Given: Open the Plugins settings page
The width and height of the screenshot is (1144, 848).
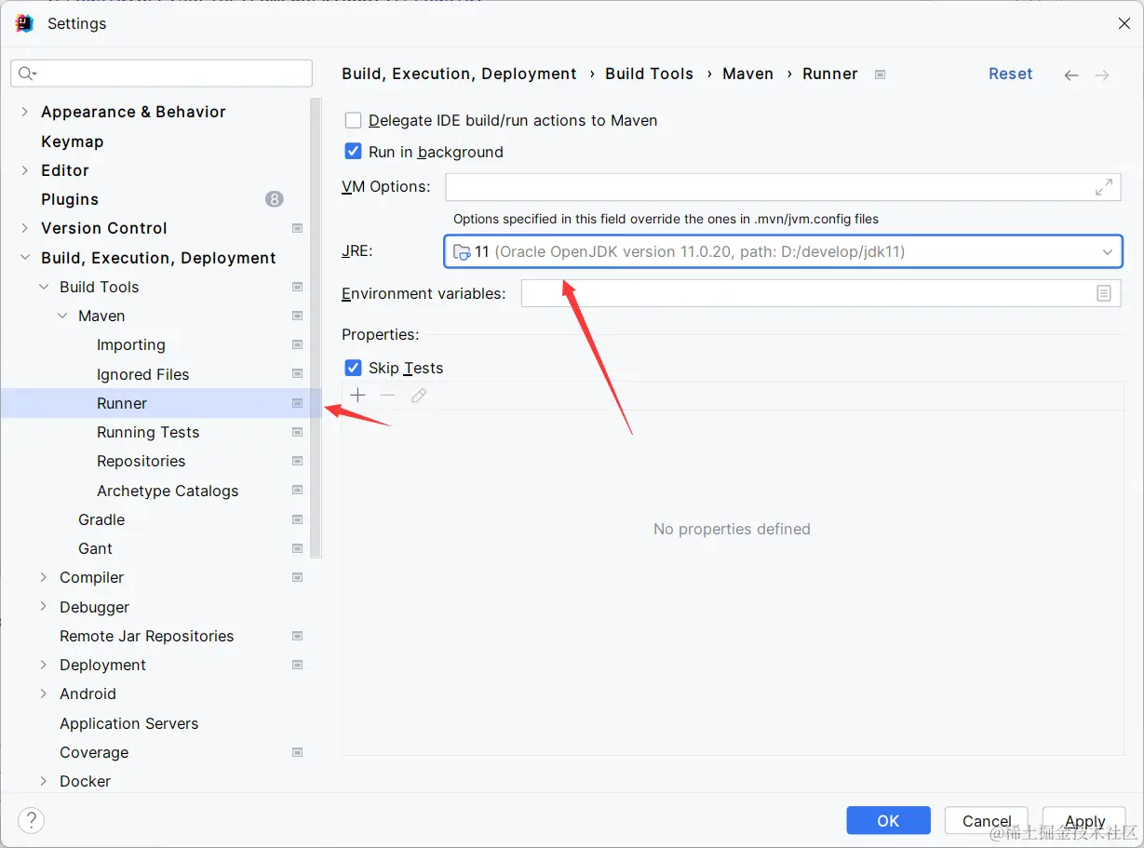Looking at the screenshot, I should [70, 199].
